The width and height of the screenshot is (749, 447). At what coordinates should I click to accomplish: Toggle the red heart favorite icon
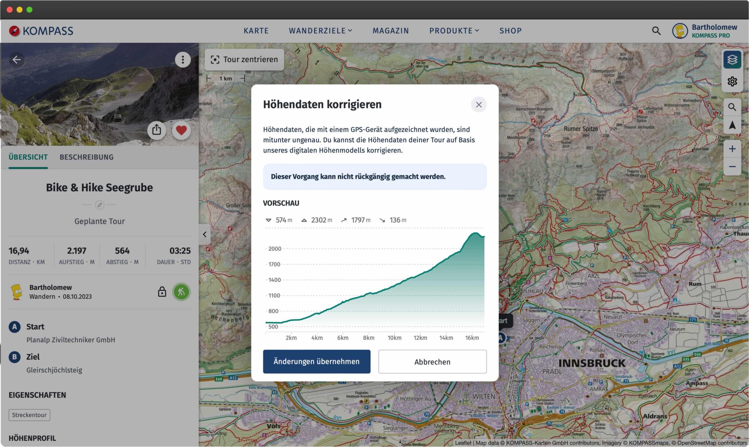click(181, 130)
